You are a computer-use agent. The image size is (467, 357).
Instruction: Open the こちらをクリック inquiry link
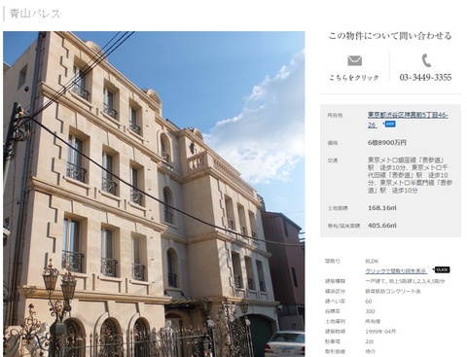point(354,78)
